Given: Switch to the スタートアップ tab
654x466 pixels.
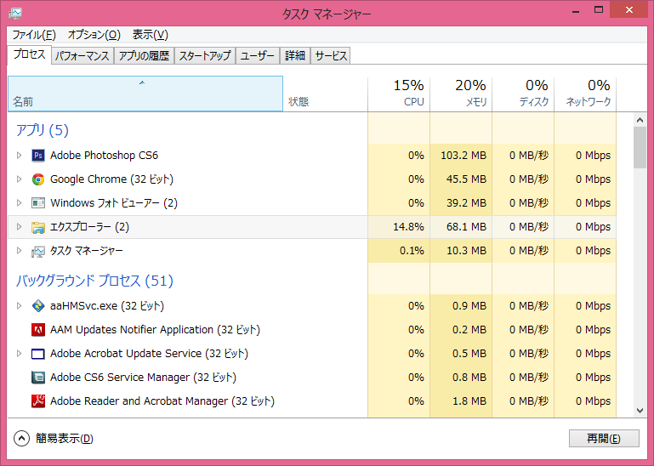Looking at the screenshot, I should point(205,56).
